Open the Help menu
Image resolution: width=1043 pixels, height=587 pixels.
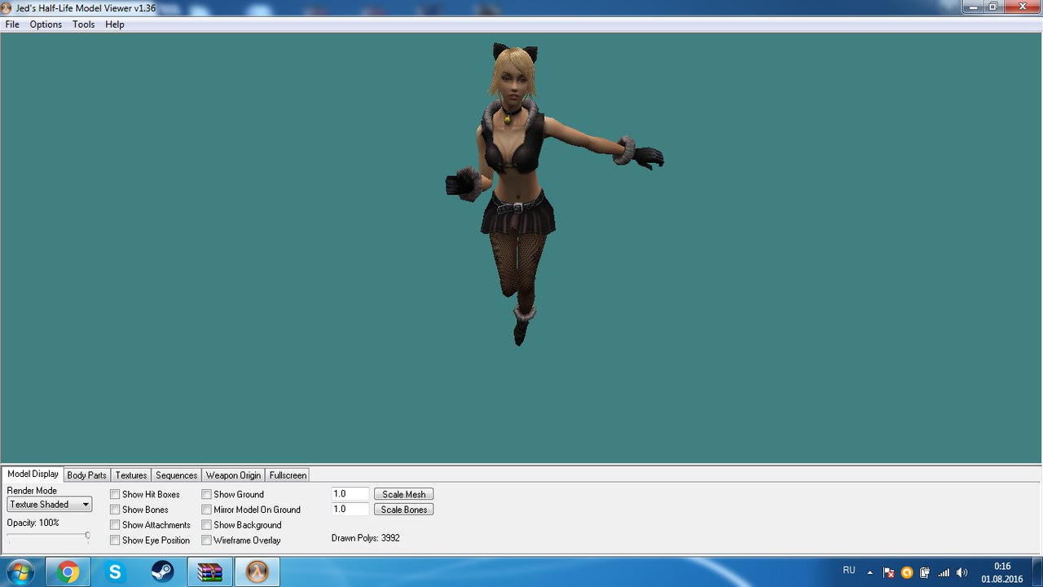pyautogui.click(x=115, y=24)
